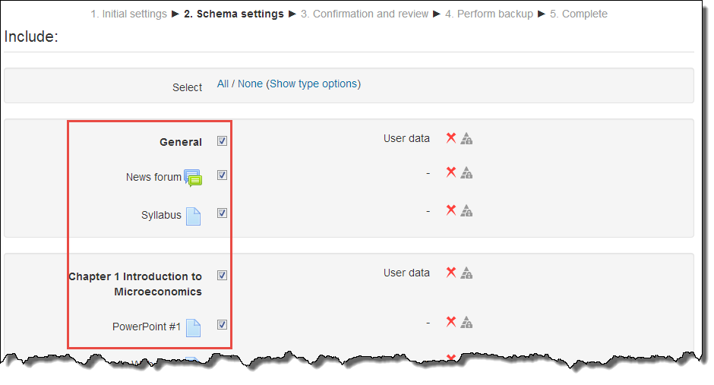Click step 4 Perform backup
Viewport: 714px width, 385px height.
[489, 14]
